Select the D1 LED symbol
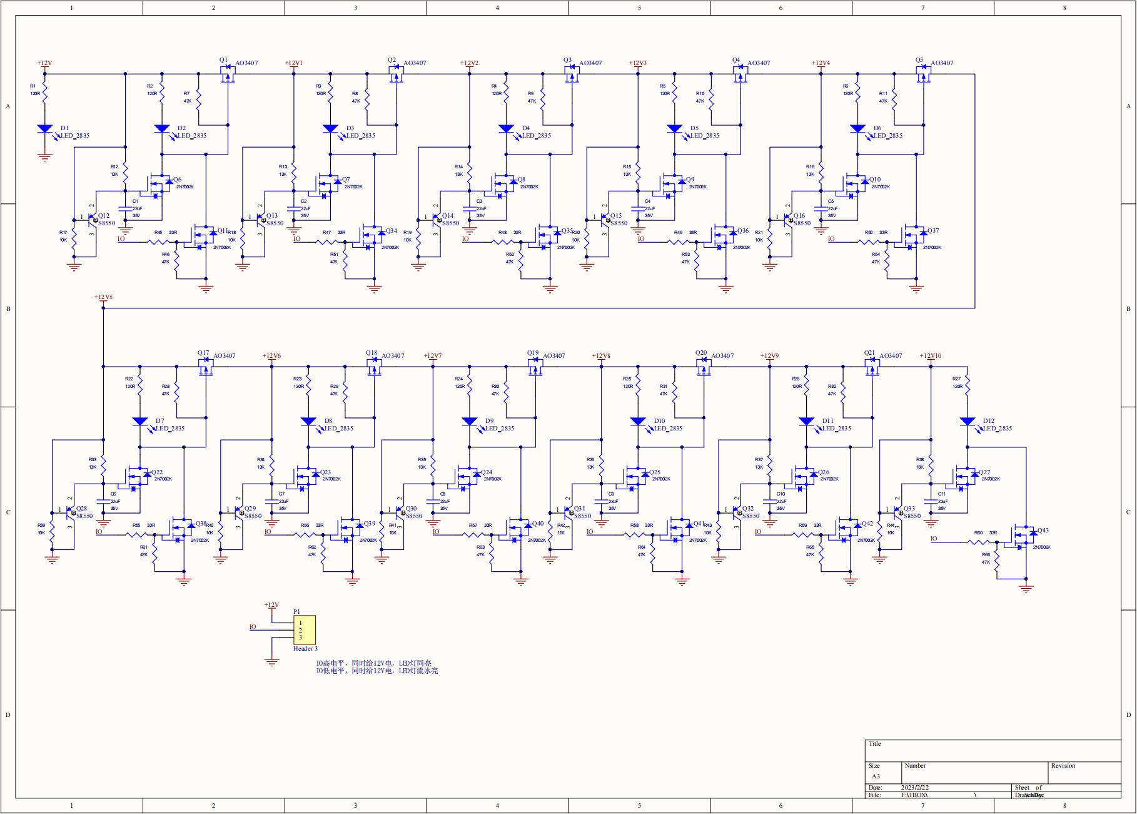1137x814 pixels. pyautogui.click(x=44, y=129)
